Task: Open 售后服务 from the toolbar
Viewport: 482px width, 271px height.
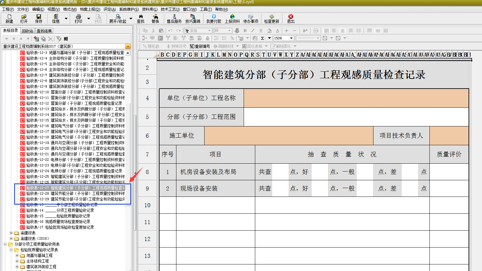Action: 174,19
